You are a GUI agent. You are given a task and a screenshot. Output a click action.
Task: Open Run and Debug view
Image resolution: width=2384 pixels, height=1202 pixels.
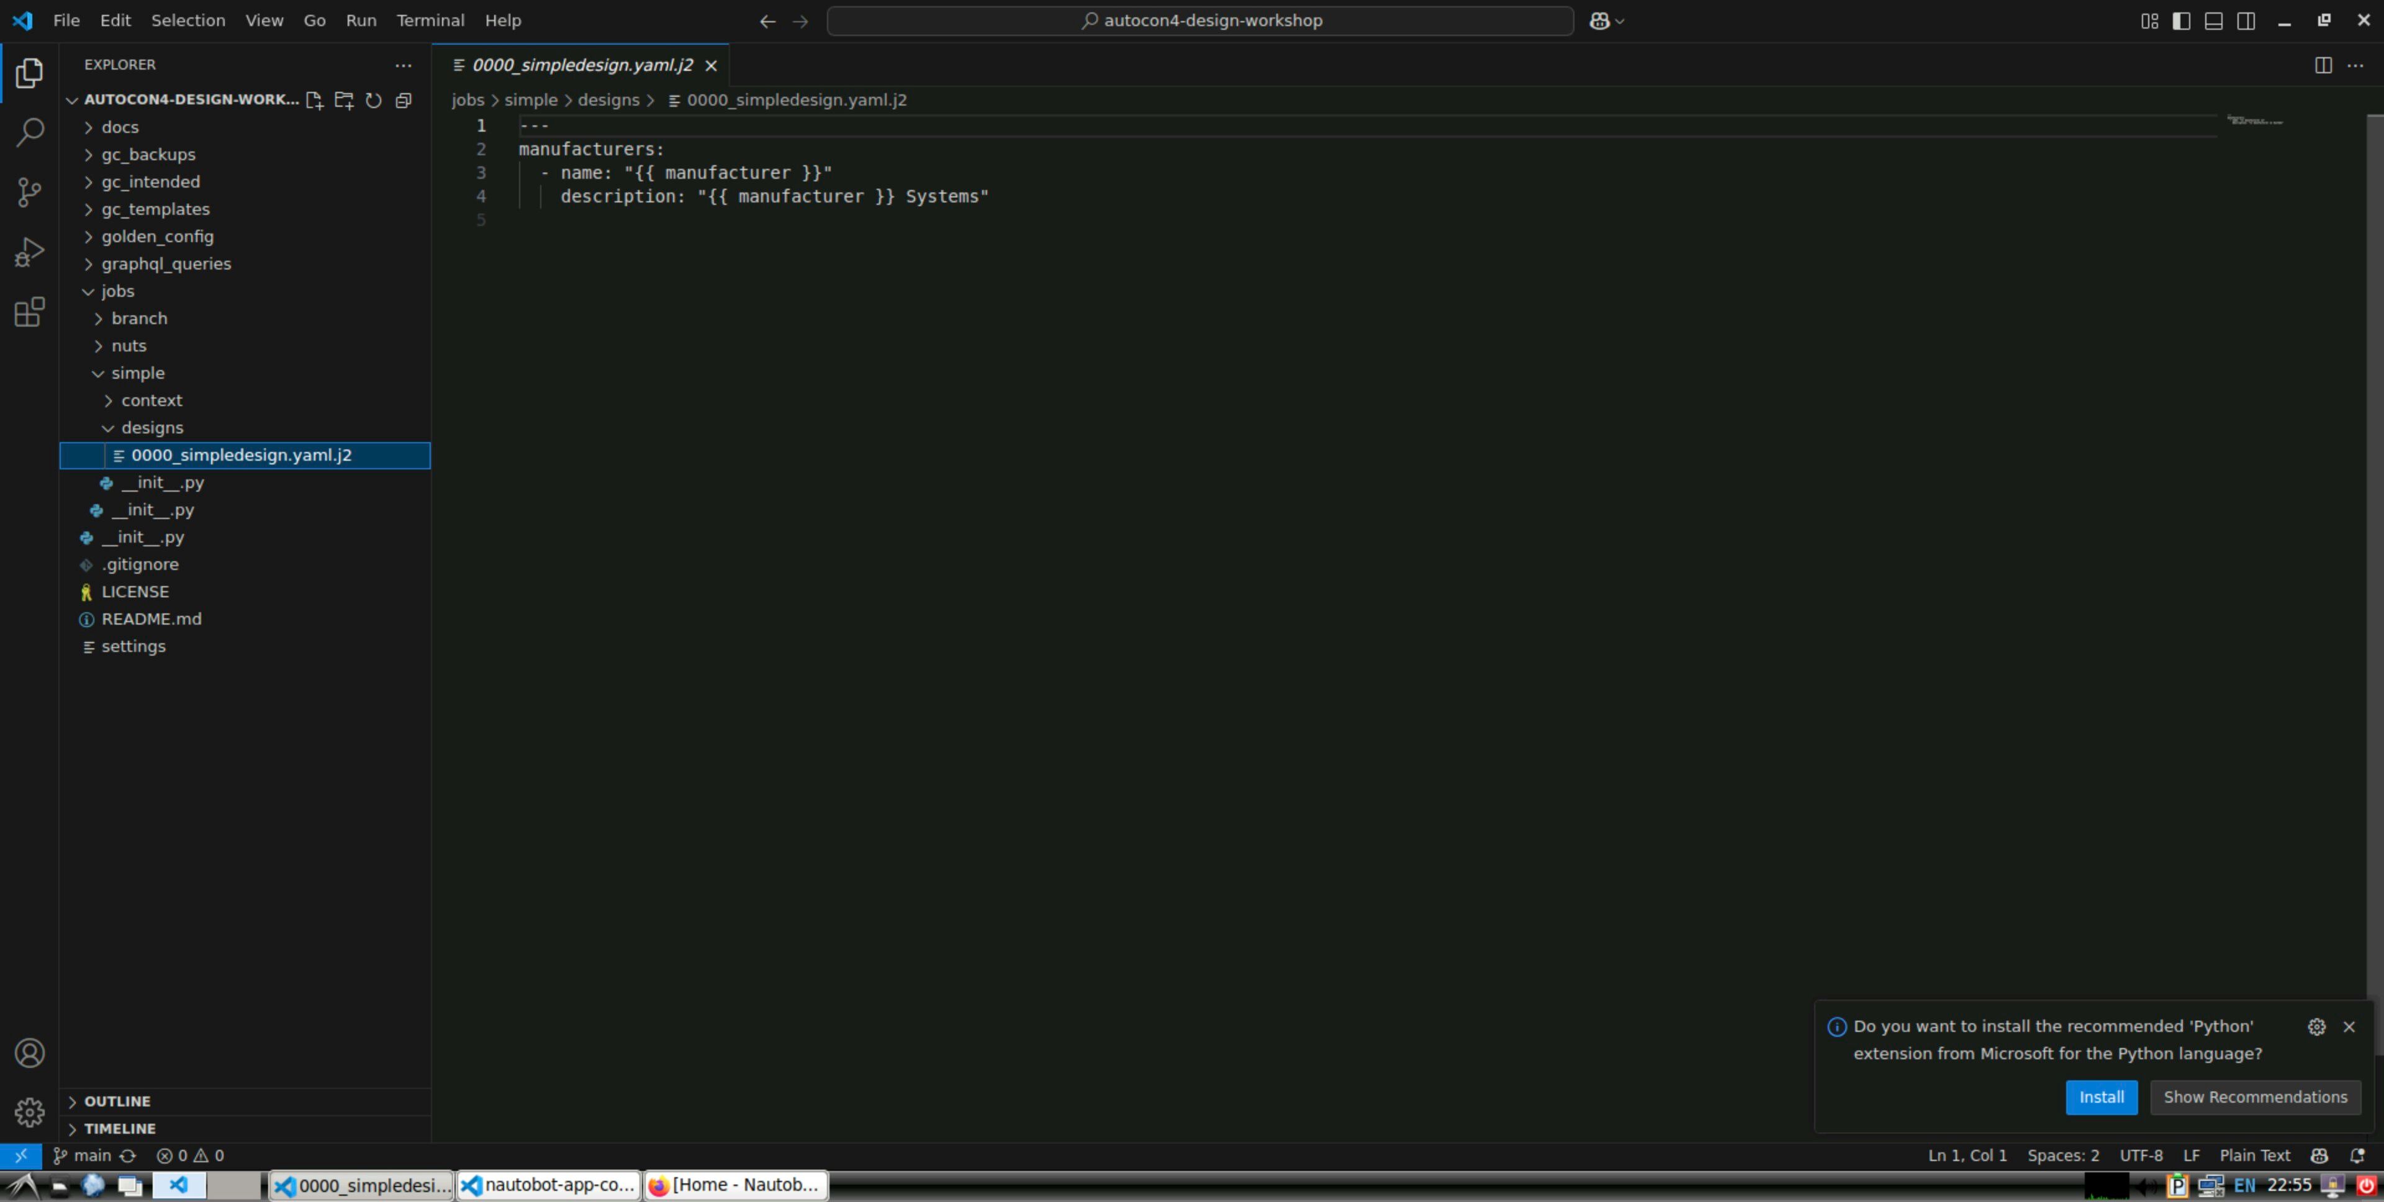30,251
